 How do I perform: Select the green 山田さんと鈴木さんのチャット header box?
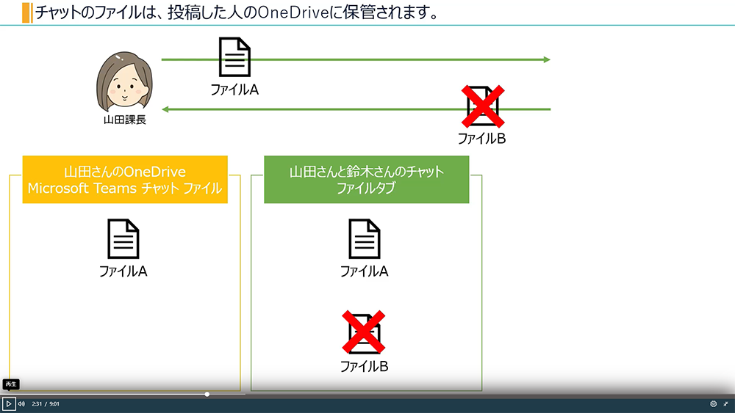[366, 180]
